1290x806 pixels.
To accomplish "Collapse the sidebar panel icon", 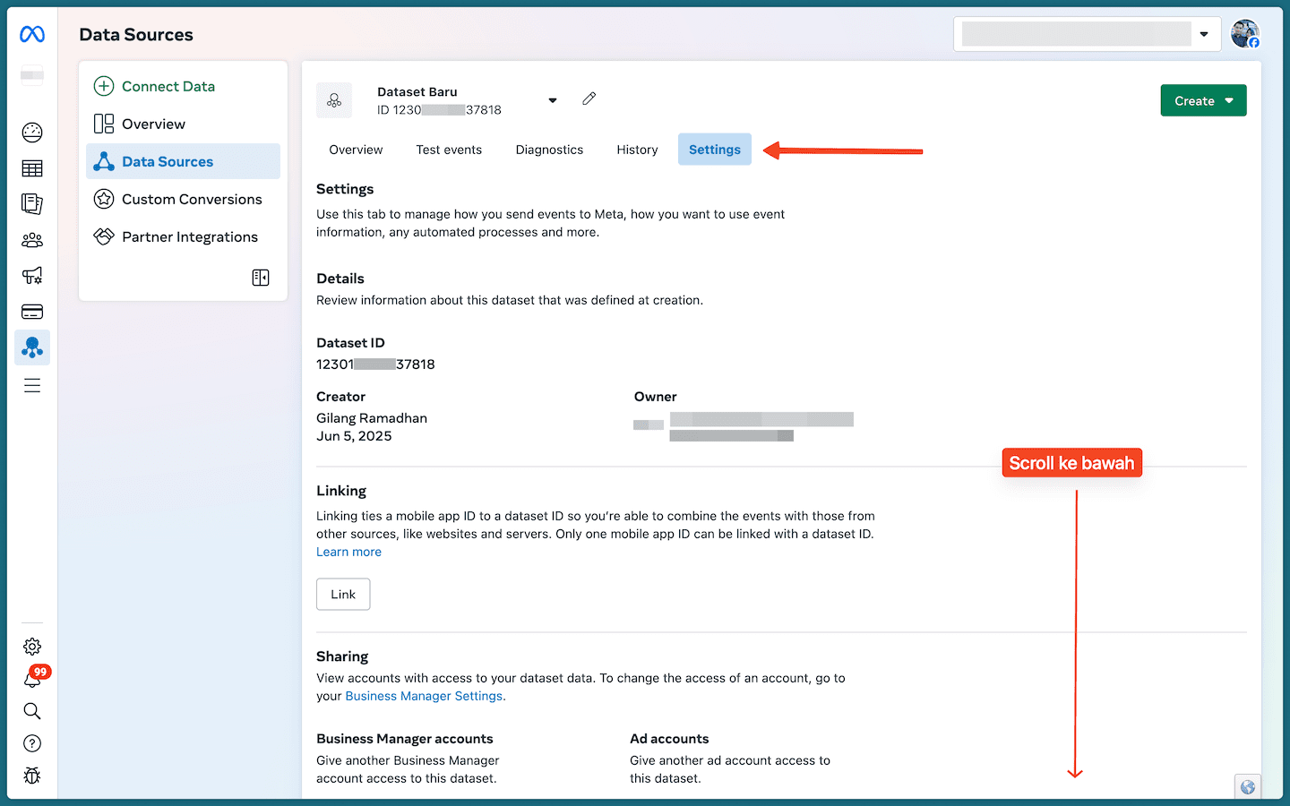I will (x=261, y=278).
